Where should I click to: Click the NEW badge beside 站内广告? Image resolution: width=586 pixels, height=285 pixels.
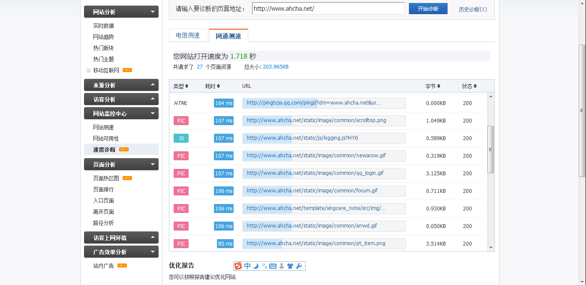click(122, 266)
